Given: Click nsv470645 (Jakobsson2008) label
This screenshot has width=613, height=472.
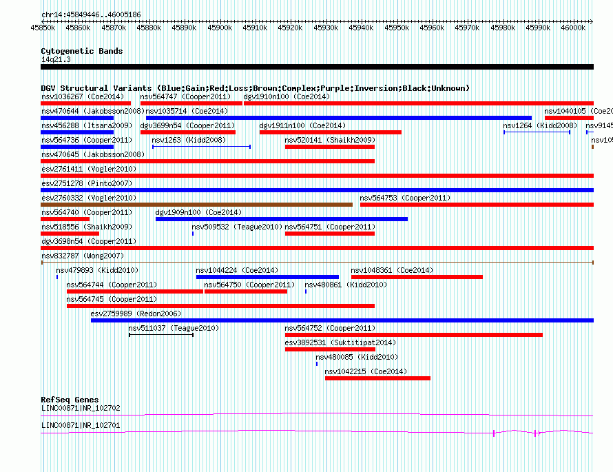Looking at the screenshot, I should [93, 154].
